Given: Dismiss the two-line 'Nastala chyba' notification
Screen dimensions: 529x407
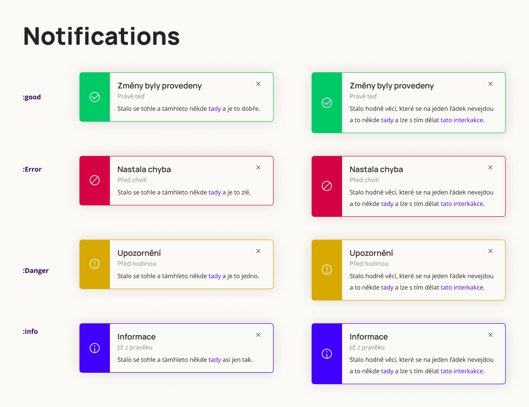Looking at the screenshot, I should [x=490, y=167].
